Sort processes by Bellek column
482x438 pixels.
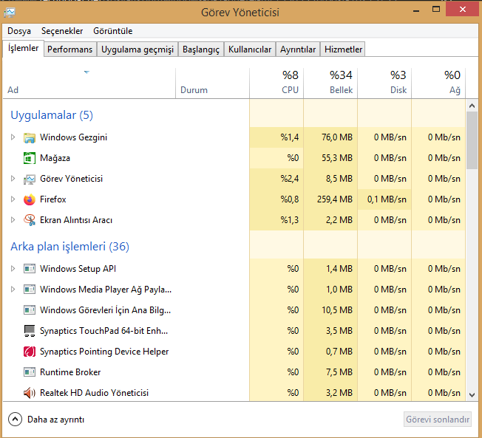pyautogui.click(x=330, y=83)
